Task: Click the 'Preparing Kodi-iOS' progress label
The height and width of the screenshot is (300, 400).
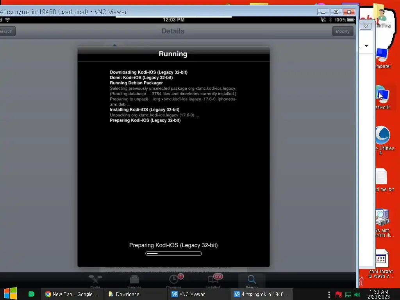Action: pyautogui.click(x=173, y=245)
